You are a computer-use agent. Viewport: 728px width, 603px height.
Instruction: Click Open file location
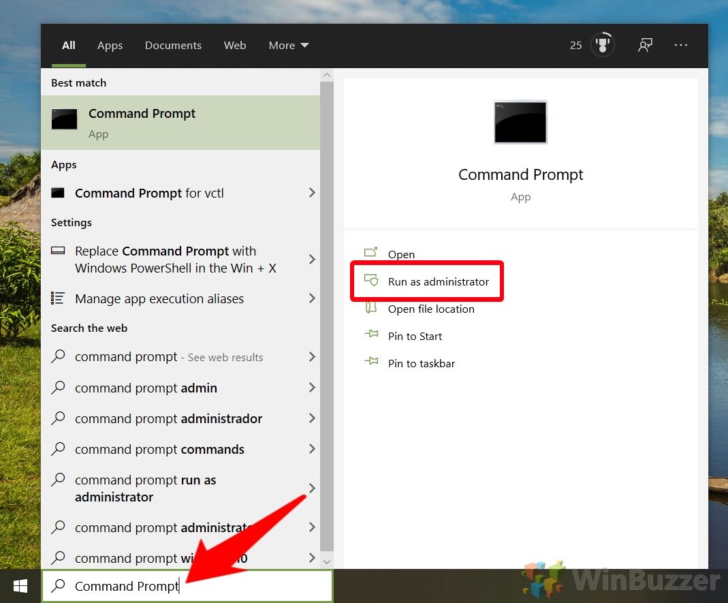coord(431,309)
